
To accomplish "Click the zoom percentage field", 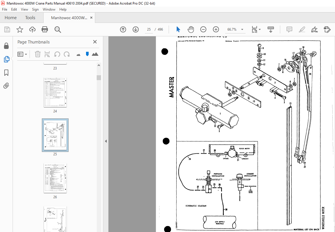I will pyautogui.click(x=232, y=29).
